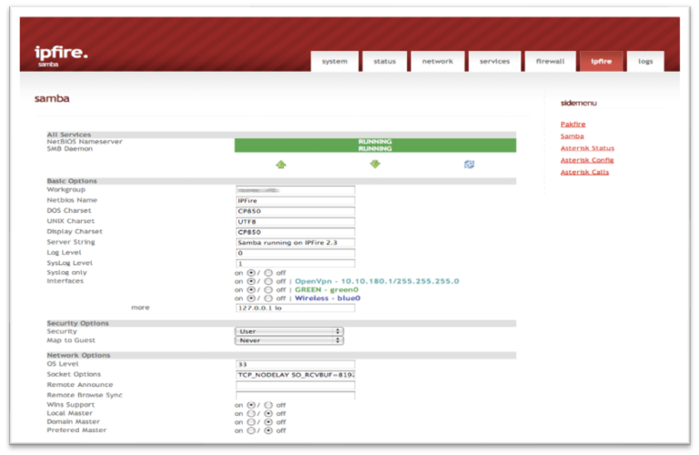699x455 pixels.
Task: Click the IPFire logo in header
Action: click(x=61, y=56)
